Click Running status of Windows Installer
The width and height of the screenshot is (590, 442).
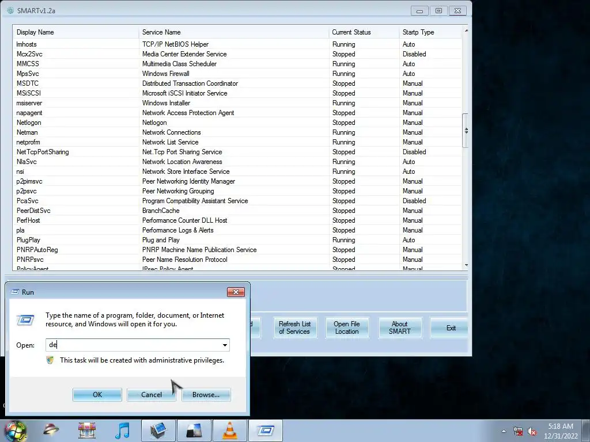click(343, 103)
